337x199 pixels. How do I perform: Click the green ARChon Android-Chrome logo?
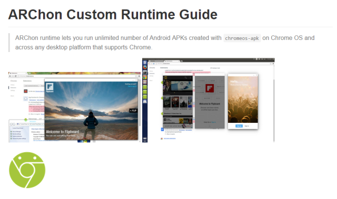pos(27,170)
